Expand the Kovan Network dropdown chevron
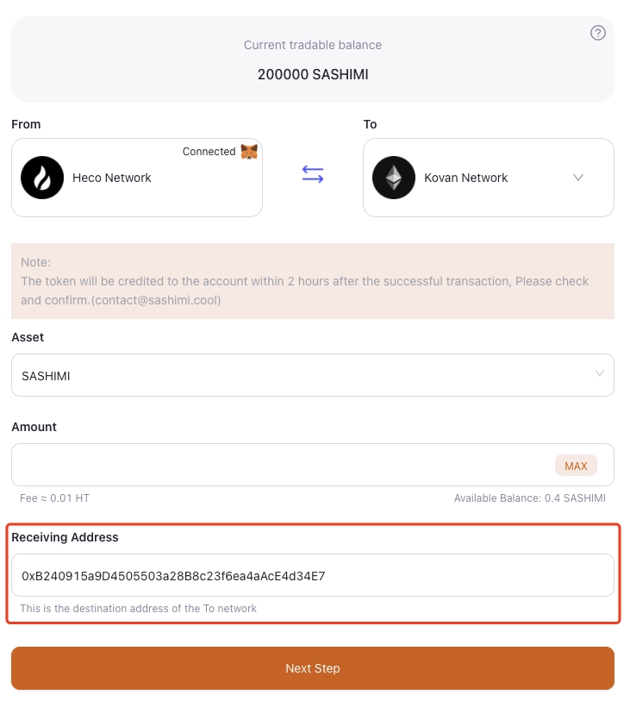This screenshot has height=701, width=630. click(x=578, y=178)
